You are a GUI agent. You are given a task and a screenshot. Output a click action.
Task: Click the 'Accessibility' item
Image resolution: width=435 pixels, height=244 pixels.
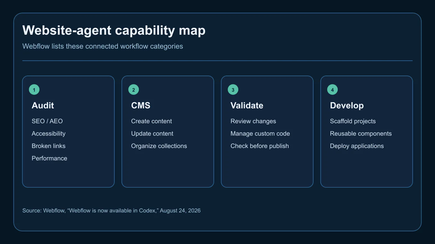pyautogui.click(x=48, y=134)
